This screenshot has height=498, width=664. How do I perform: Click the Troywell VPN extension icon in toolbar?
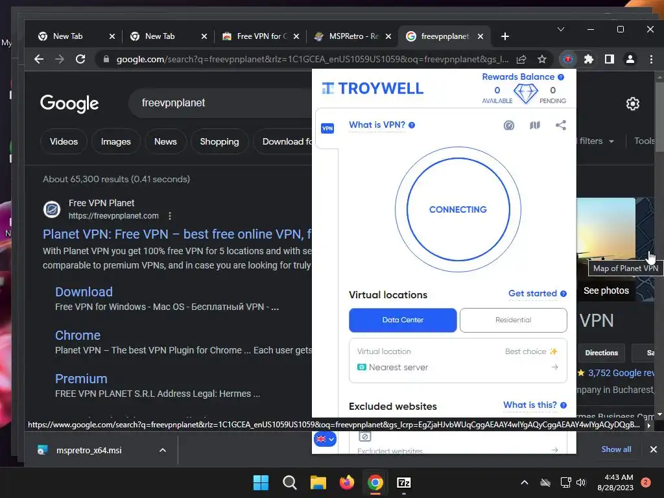point(568,59)
